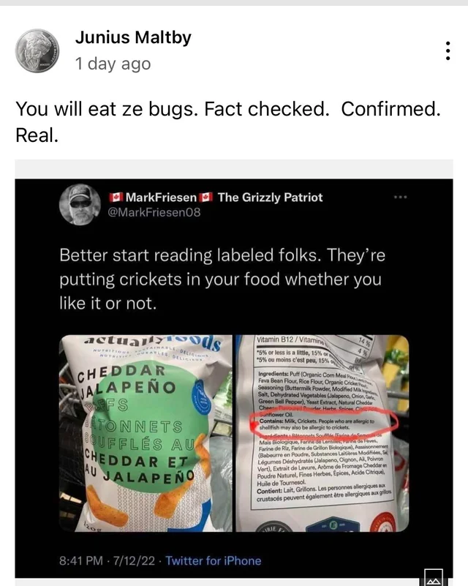The height and width of the screenshot is (586, 468).
Task: Click the first Canadian flag emoji
Action: pos(116,197)
